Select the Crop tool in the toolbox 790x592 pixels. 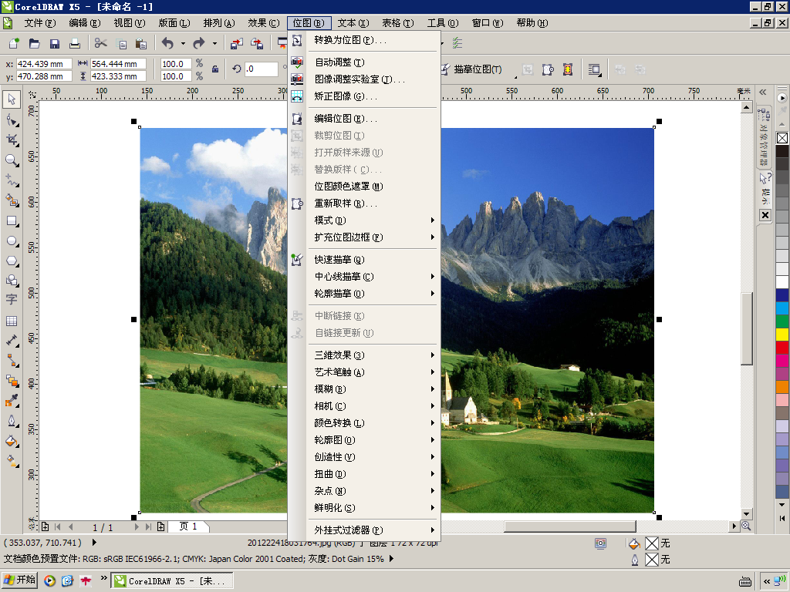12,140
